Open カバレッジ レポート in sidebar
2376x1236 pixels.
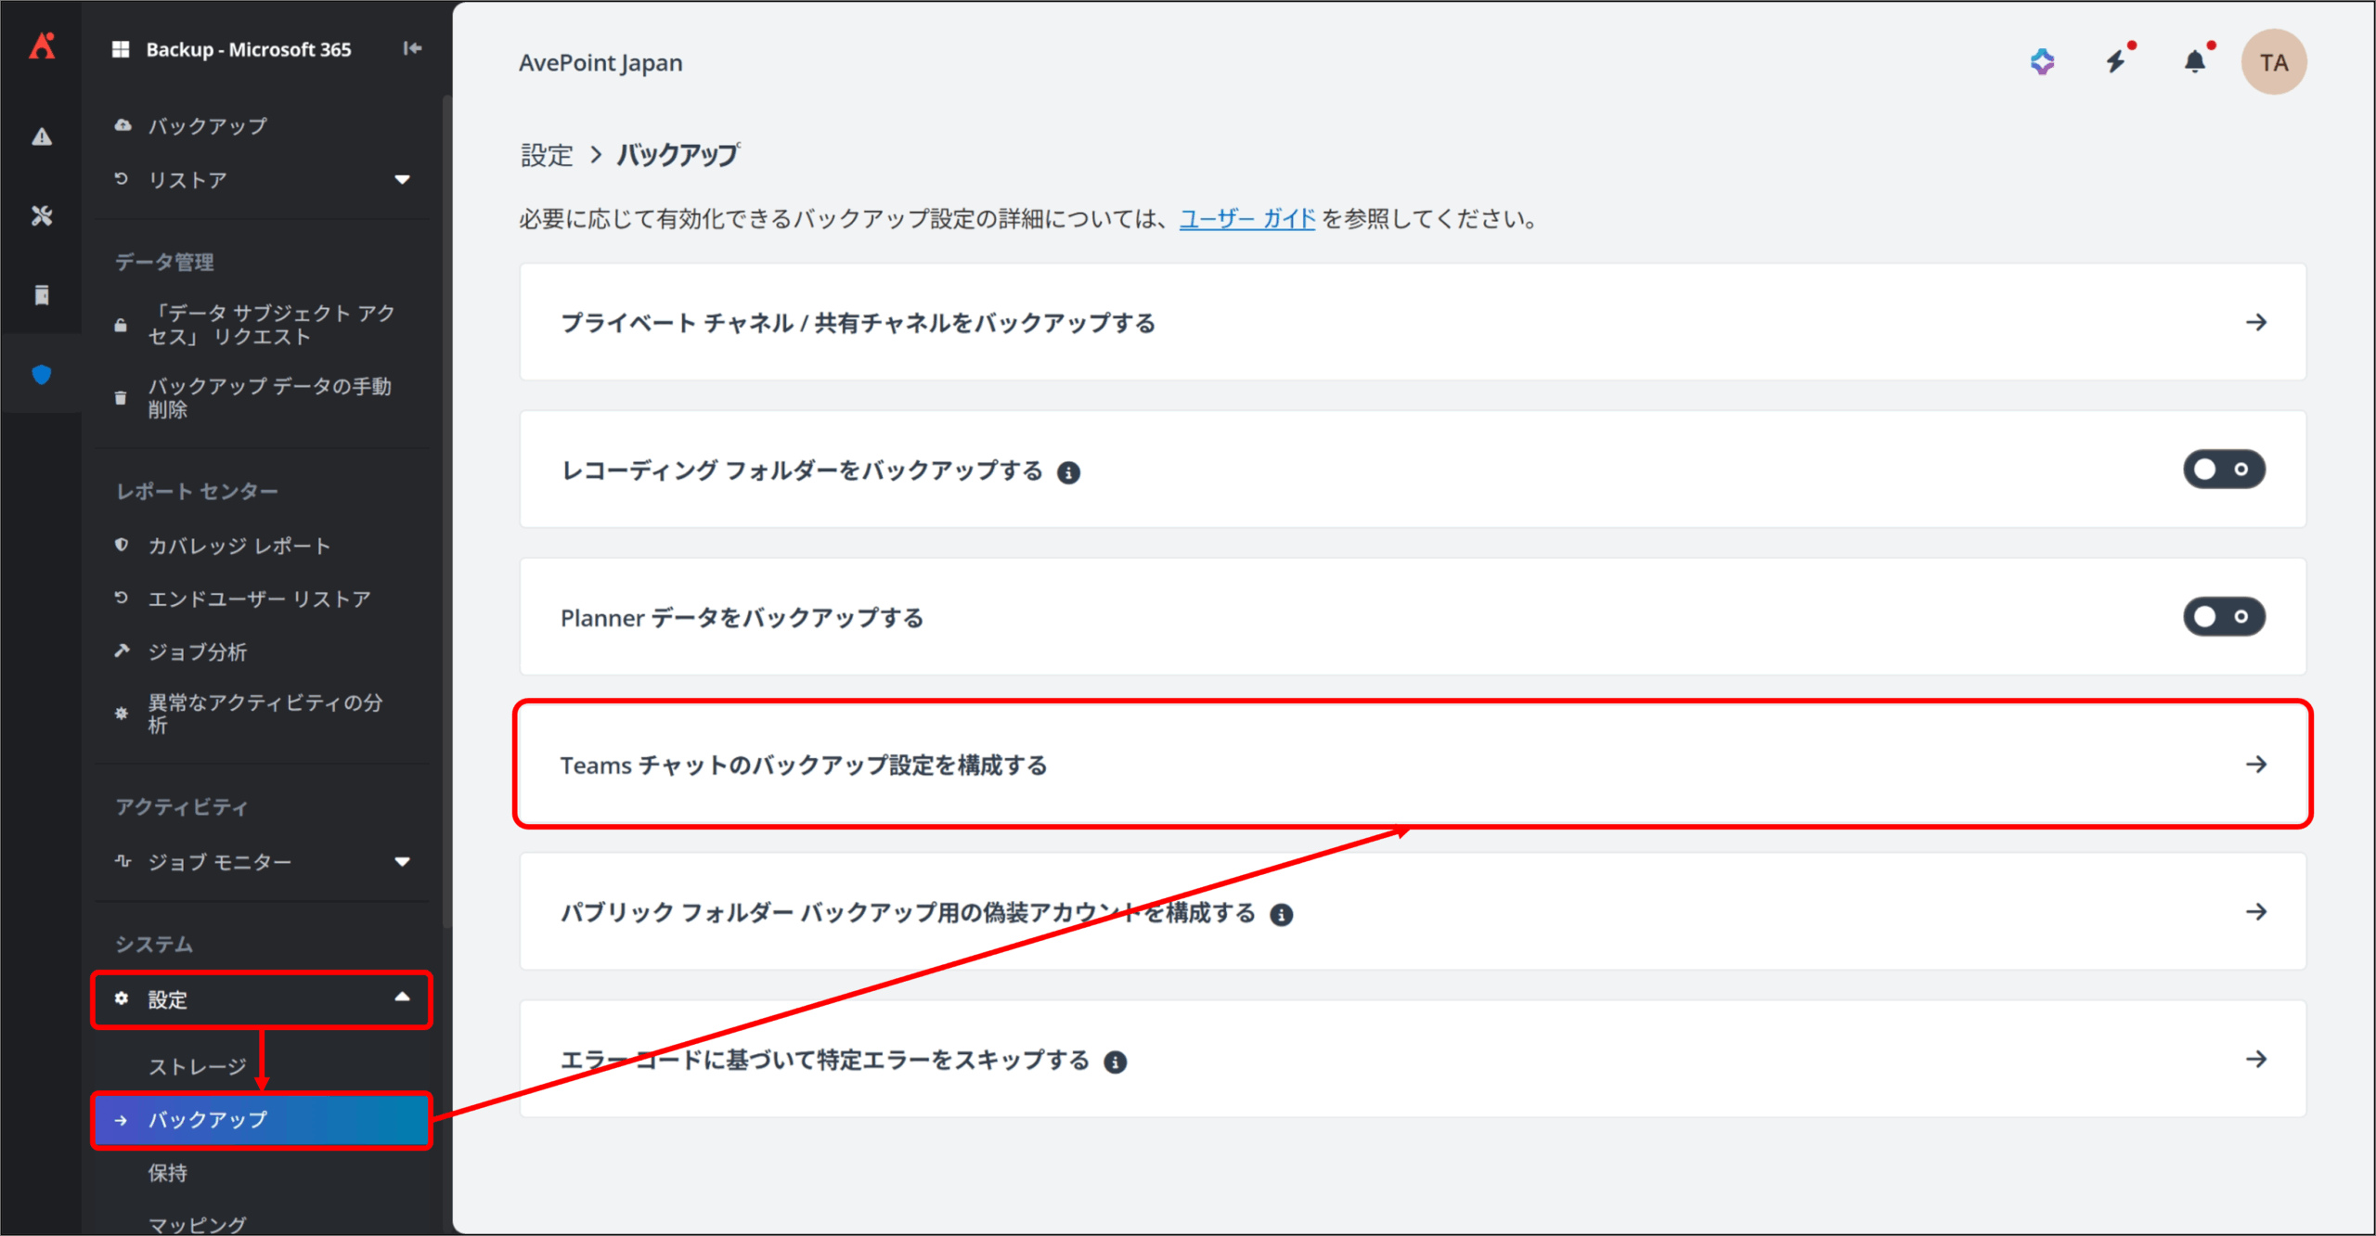(x=239, y=546)
